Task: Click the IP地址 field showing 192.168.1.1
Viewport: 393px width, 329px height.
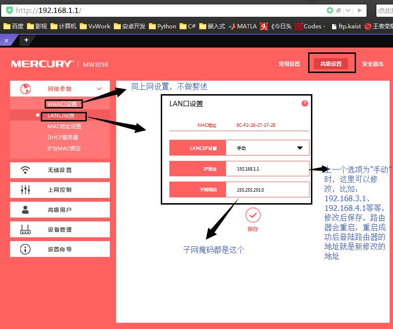Action: [267, 169]
